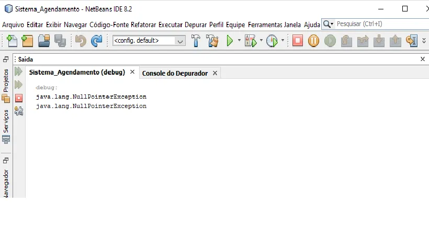Open the Perfil menu
This screenshot has width=429, height=240.
click(x=216, y=25)
